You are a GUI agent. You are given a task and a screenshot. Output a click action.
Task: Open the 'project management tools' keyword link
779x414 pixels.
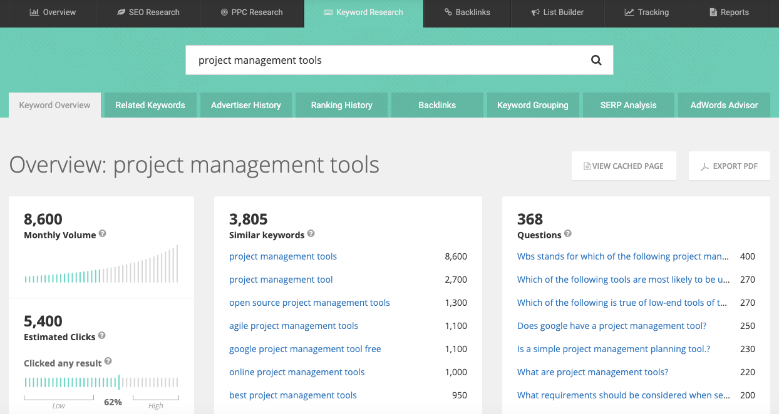283,256
